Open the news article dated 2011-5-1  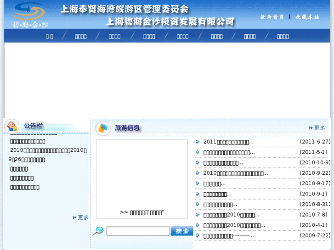pos(229,153)
